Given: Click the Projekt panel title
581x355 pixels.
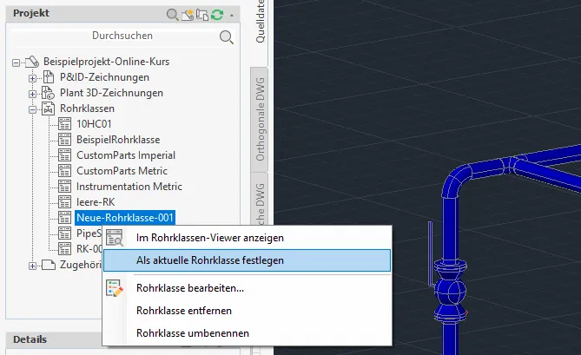Looking at the screenshot, I should click(31, 13).
